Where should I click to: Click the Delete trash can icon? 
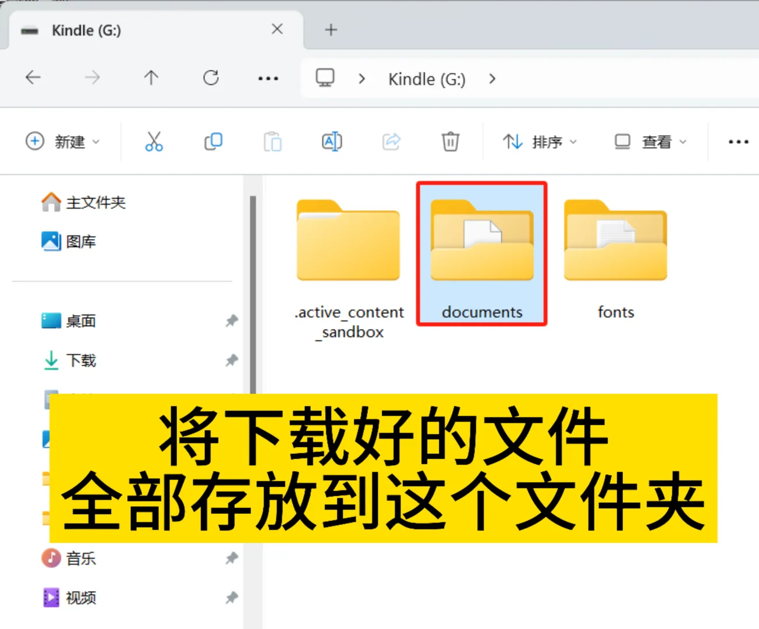click(x=451, y=142)
